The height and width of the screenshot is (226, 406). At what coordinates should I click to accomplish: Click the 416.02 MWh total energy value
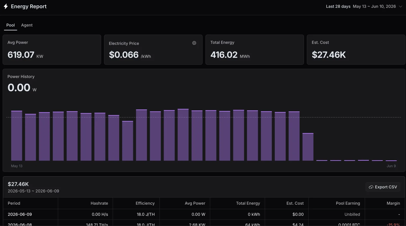(x=230, y=55)
